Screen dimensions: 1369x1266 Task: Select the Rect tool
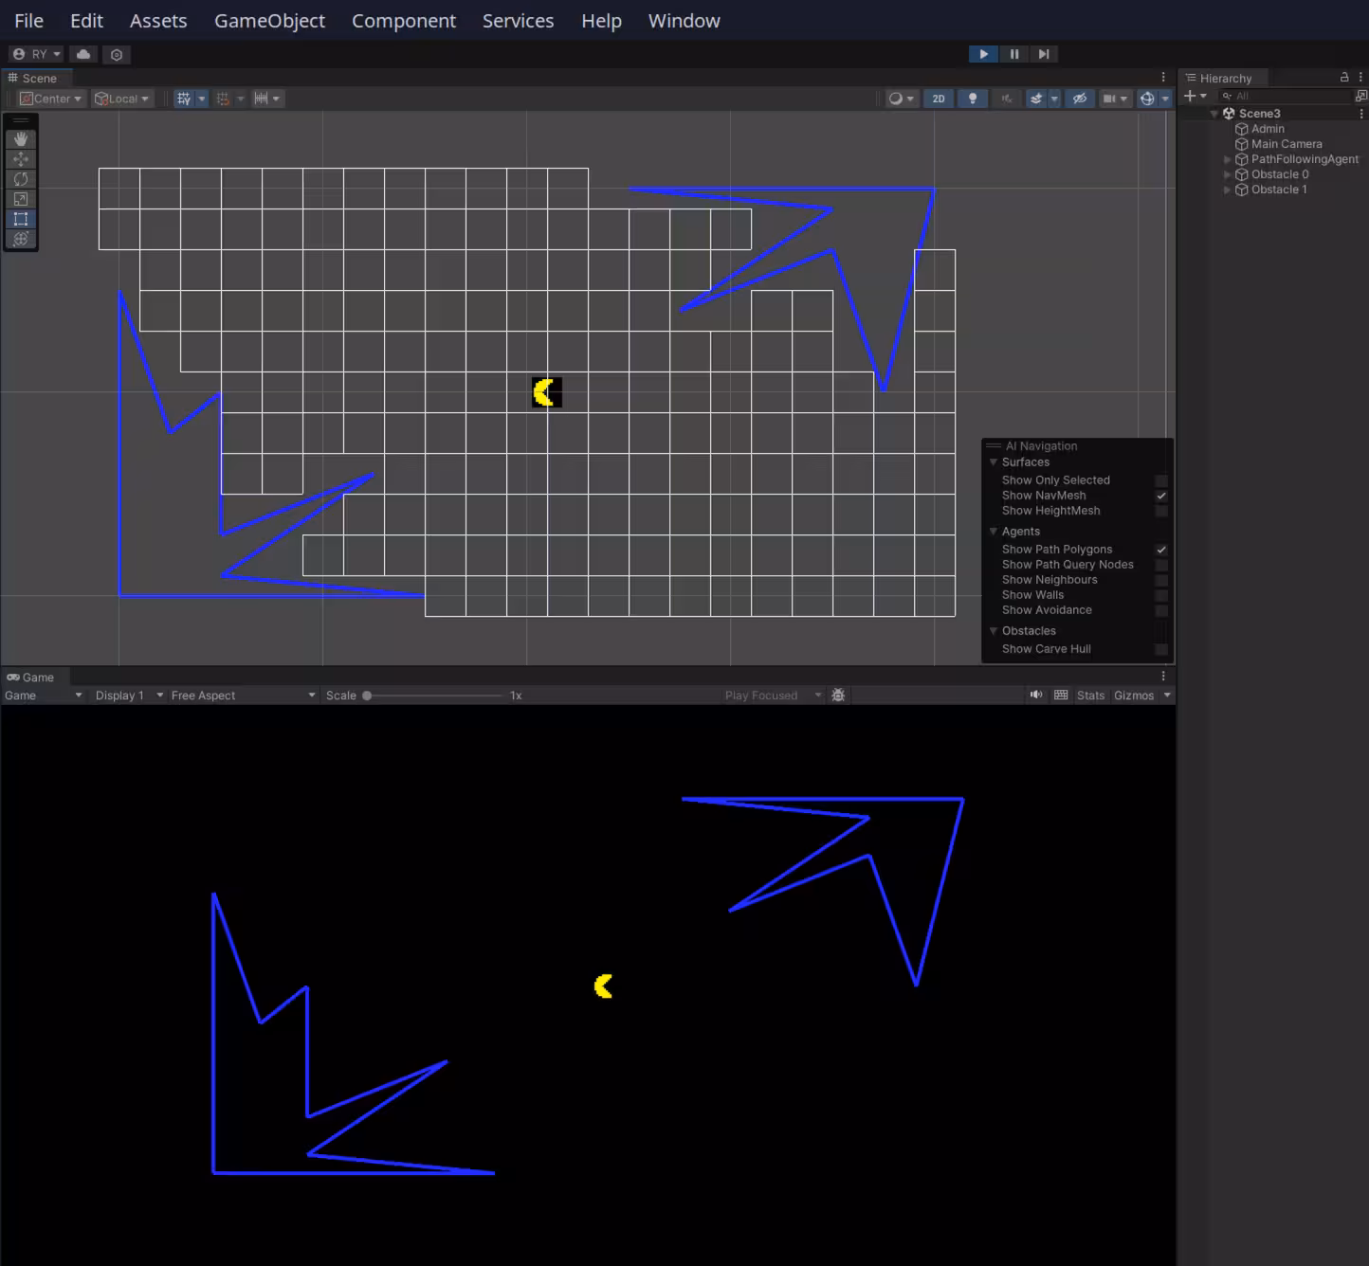click(21, 219)
